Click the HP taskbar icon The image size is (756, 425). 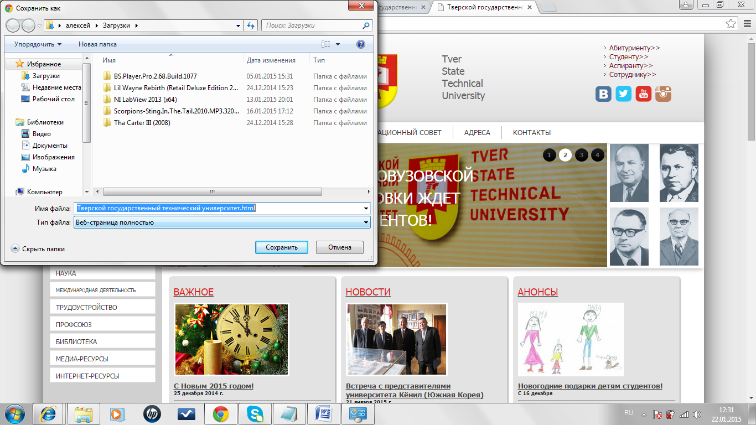click(x=151, y=413)
